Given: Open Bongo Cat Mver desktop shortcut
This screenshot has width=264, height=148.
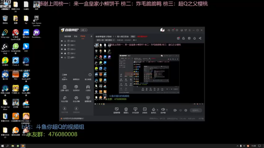Looking at the screenshot, I should pyautogui.click(x=5, y=105).
